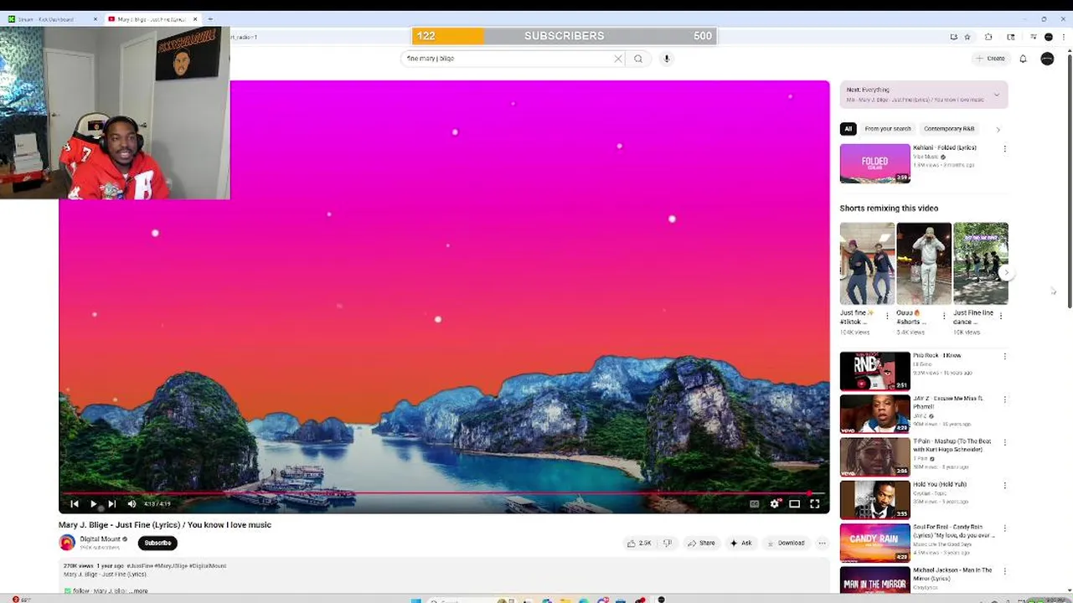Open the Windows Start button

click(415, 600)
